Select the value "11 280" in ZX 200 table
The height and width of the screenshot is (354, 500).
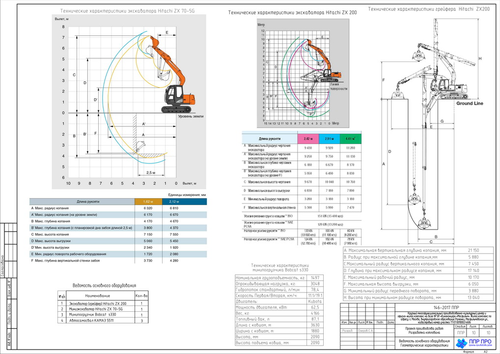point(351,148)
